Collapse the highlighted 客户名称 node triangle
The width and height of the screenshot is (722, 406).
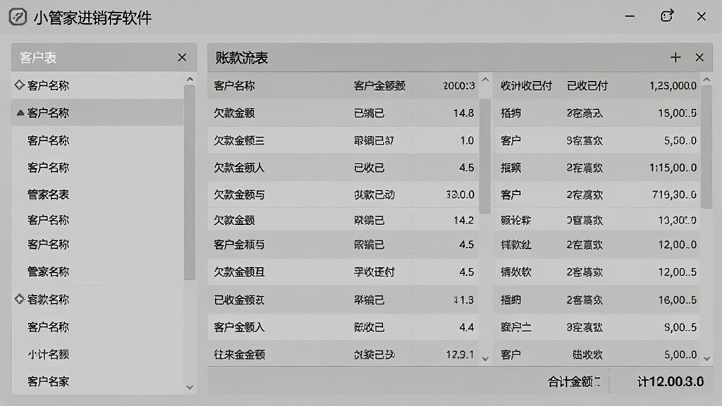coord(20,112)
